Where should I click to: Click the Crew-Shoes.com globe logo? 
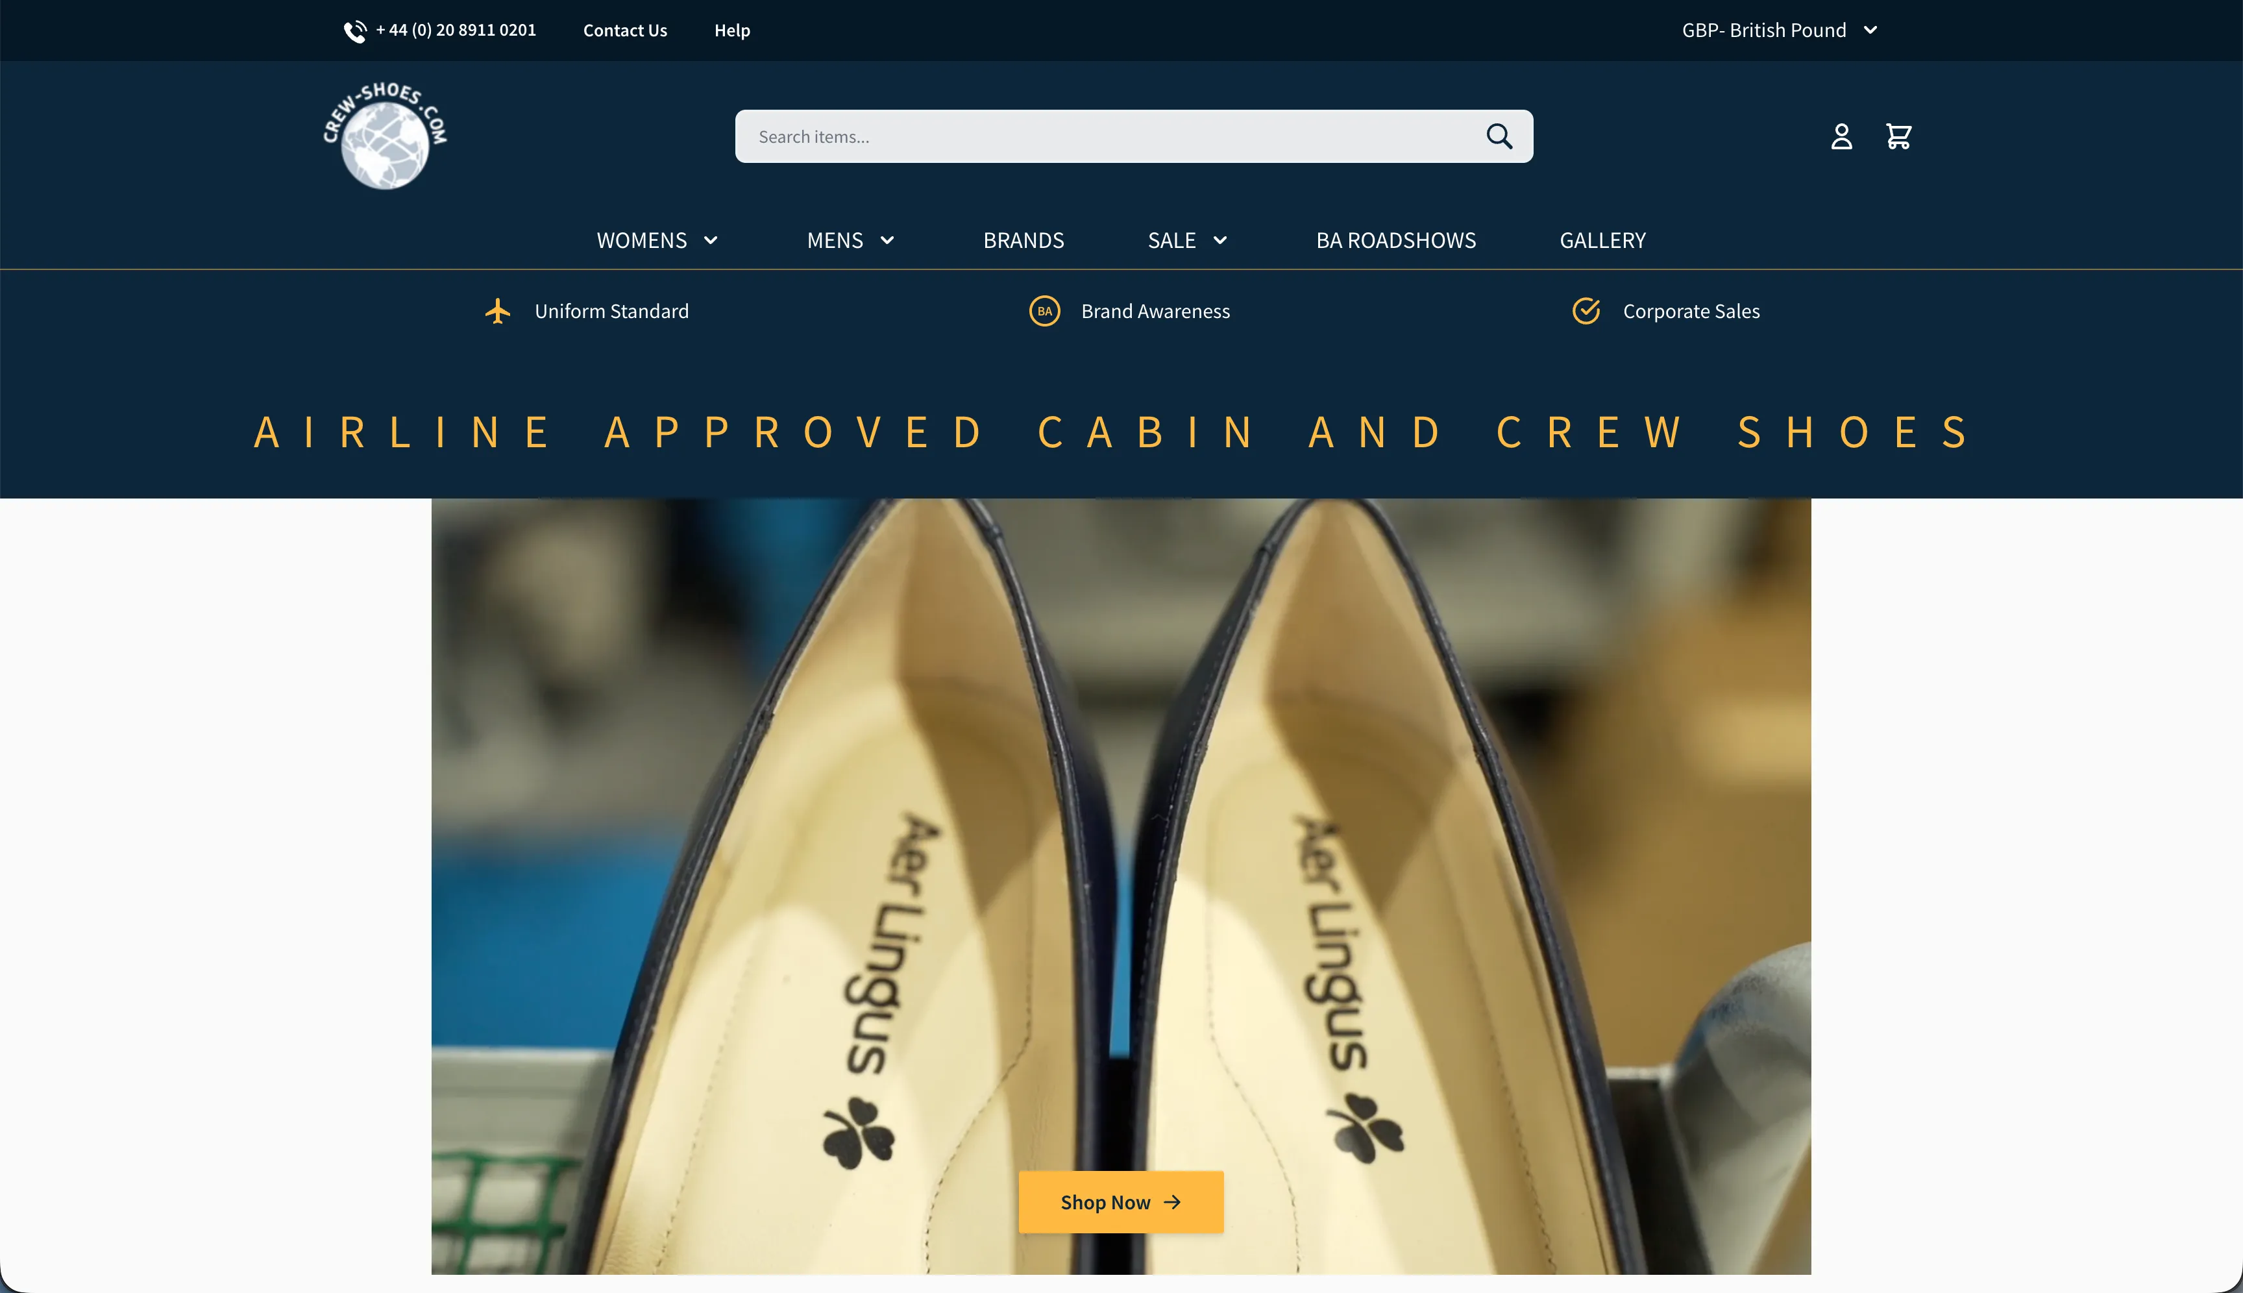(384, 135)
